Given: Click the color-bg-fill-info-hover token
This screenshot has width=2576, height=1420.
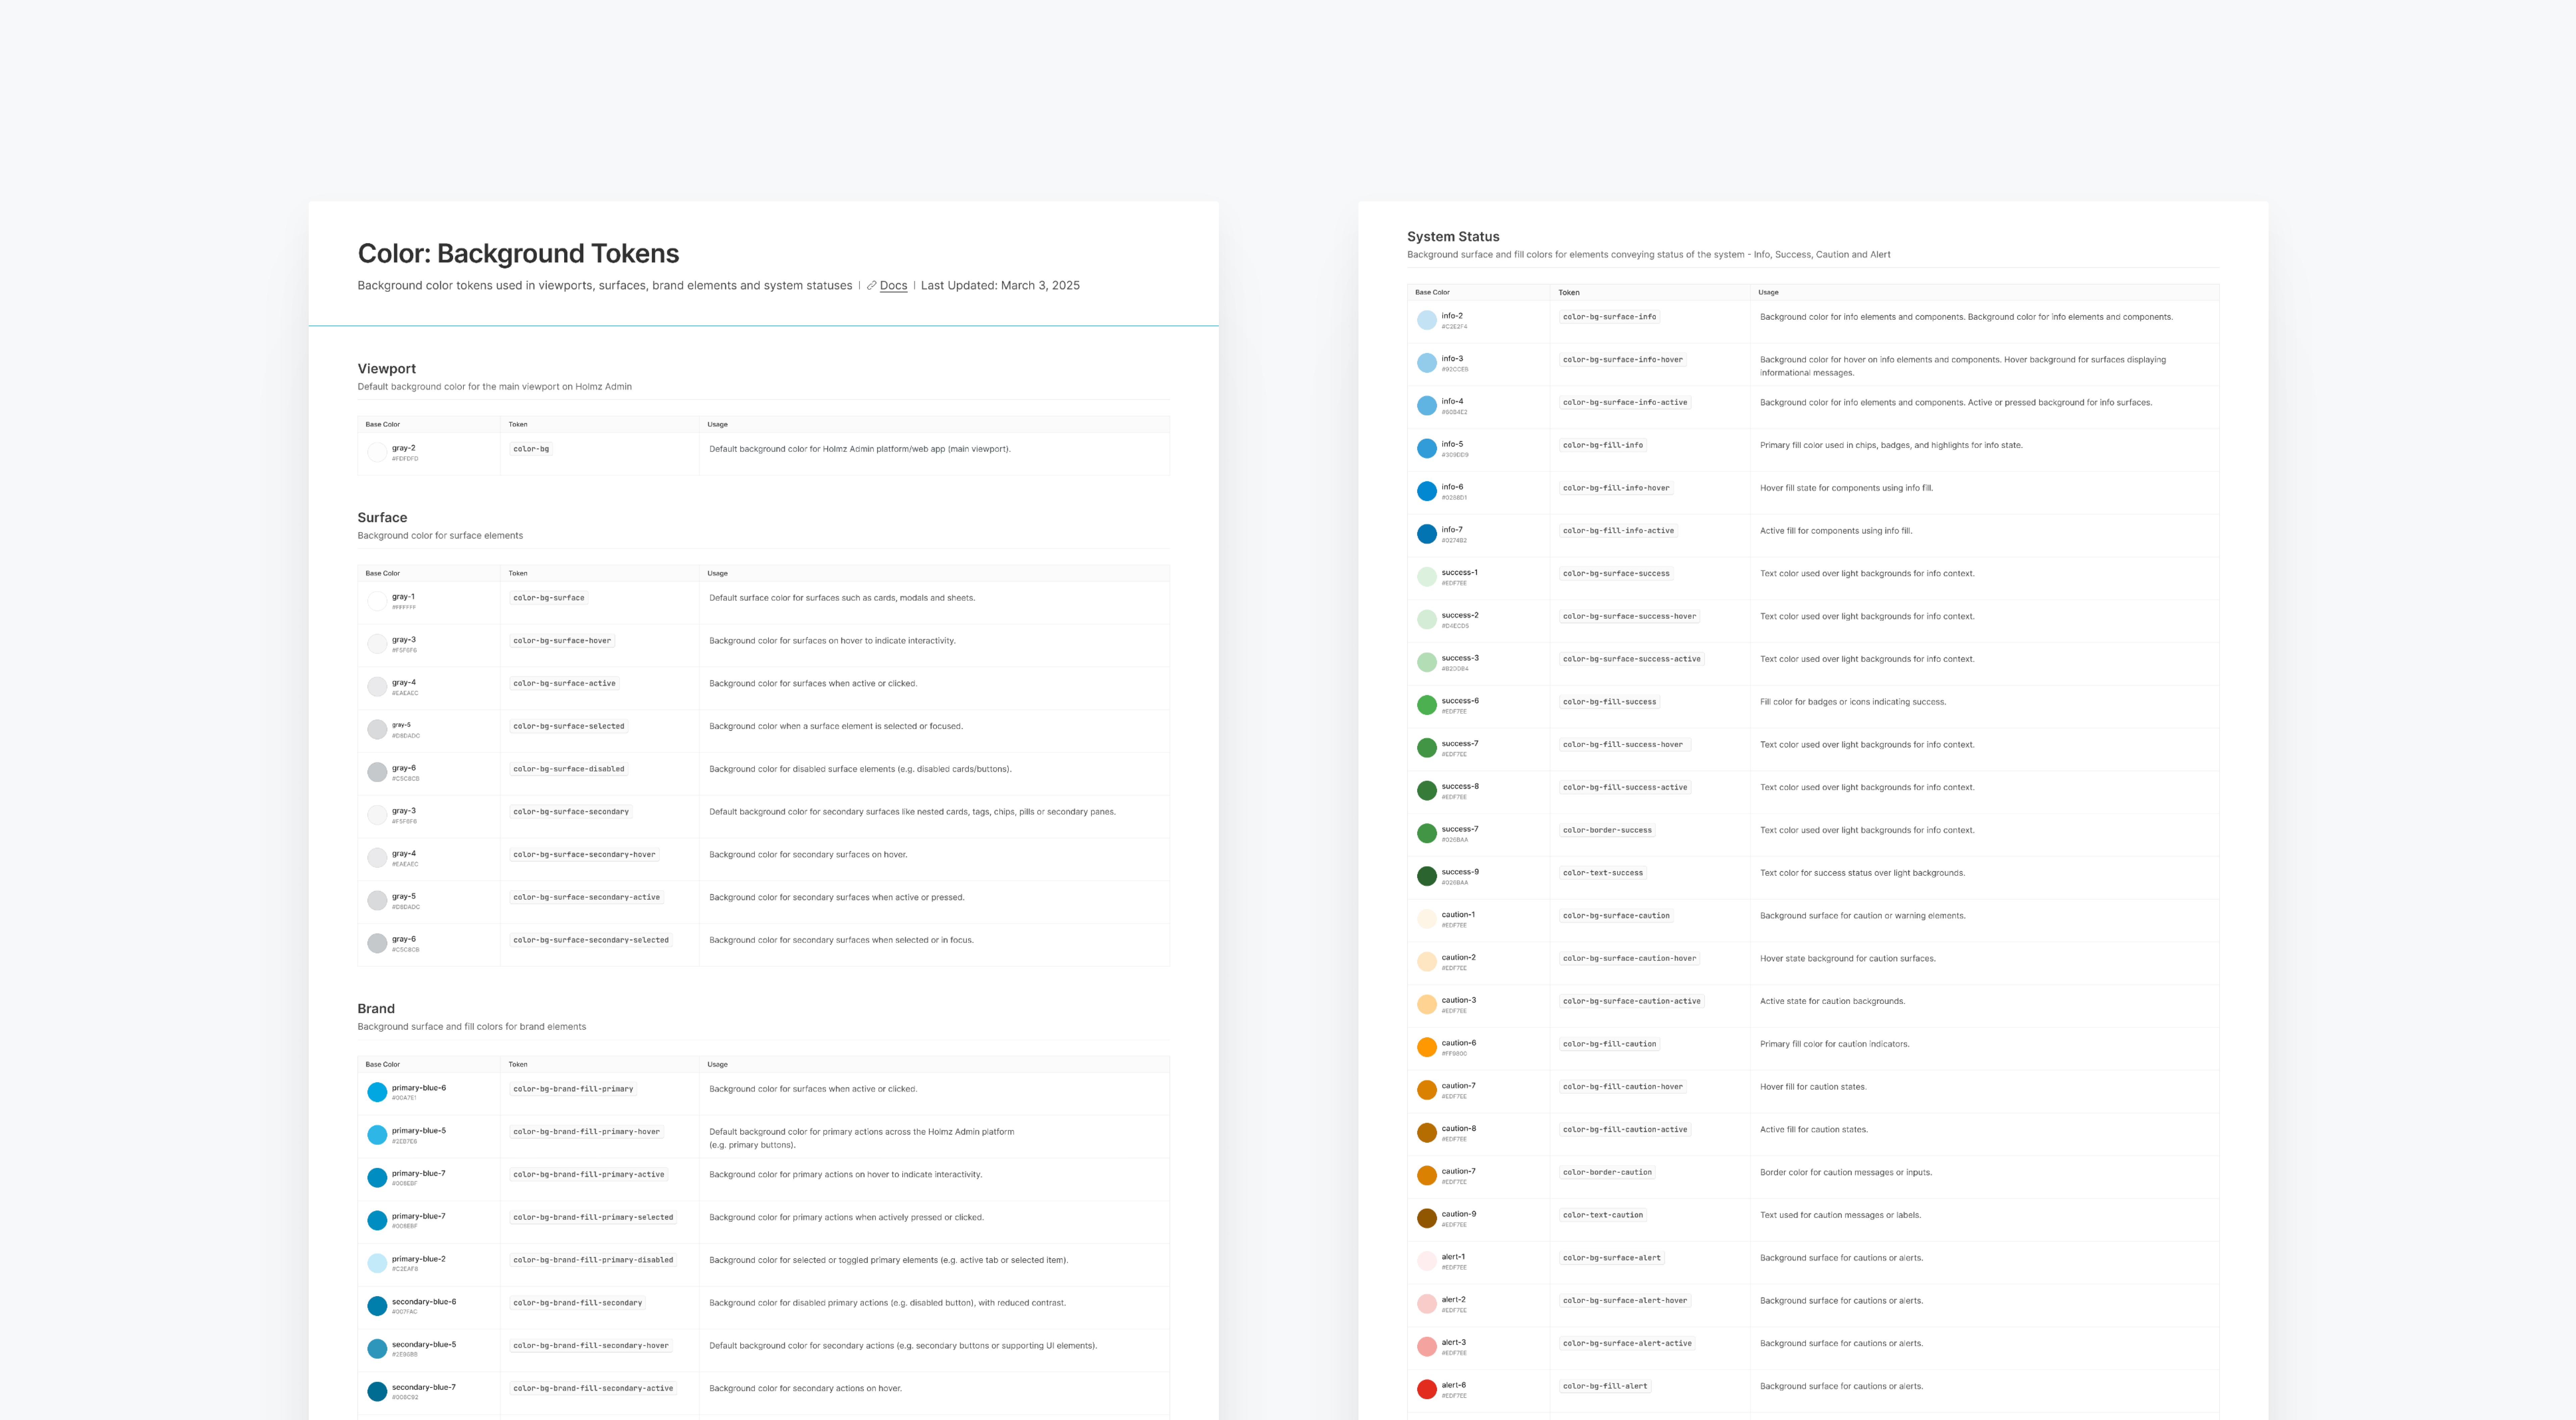Looking at the screenshot, I should click(x=1616, y=488).
